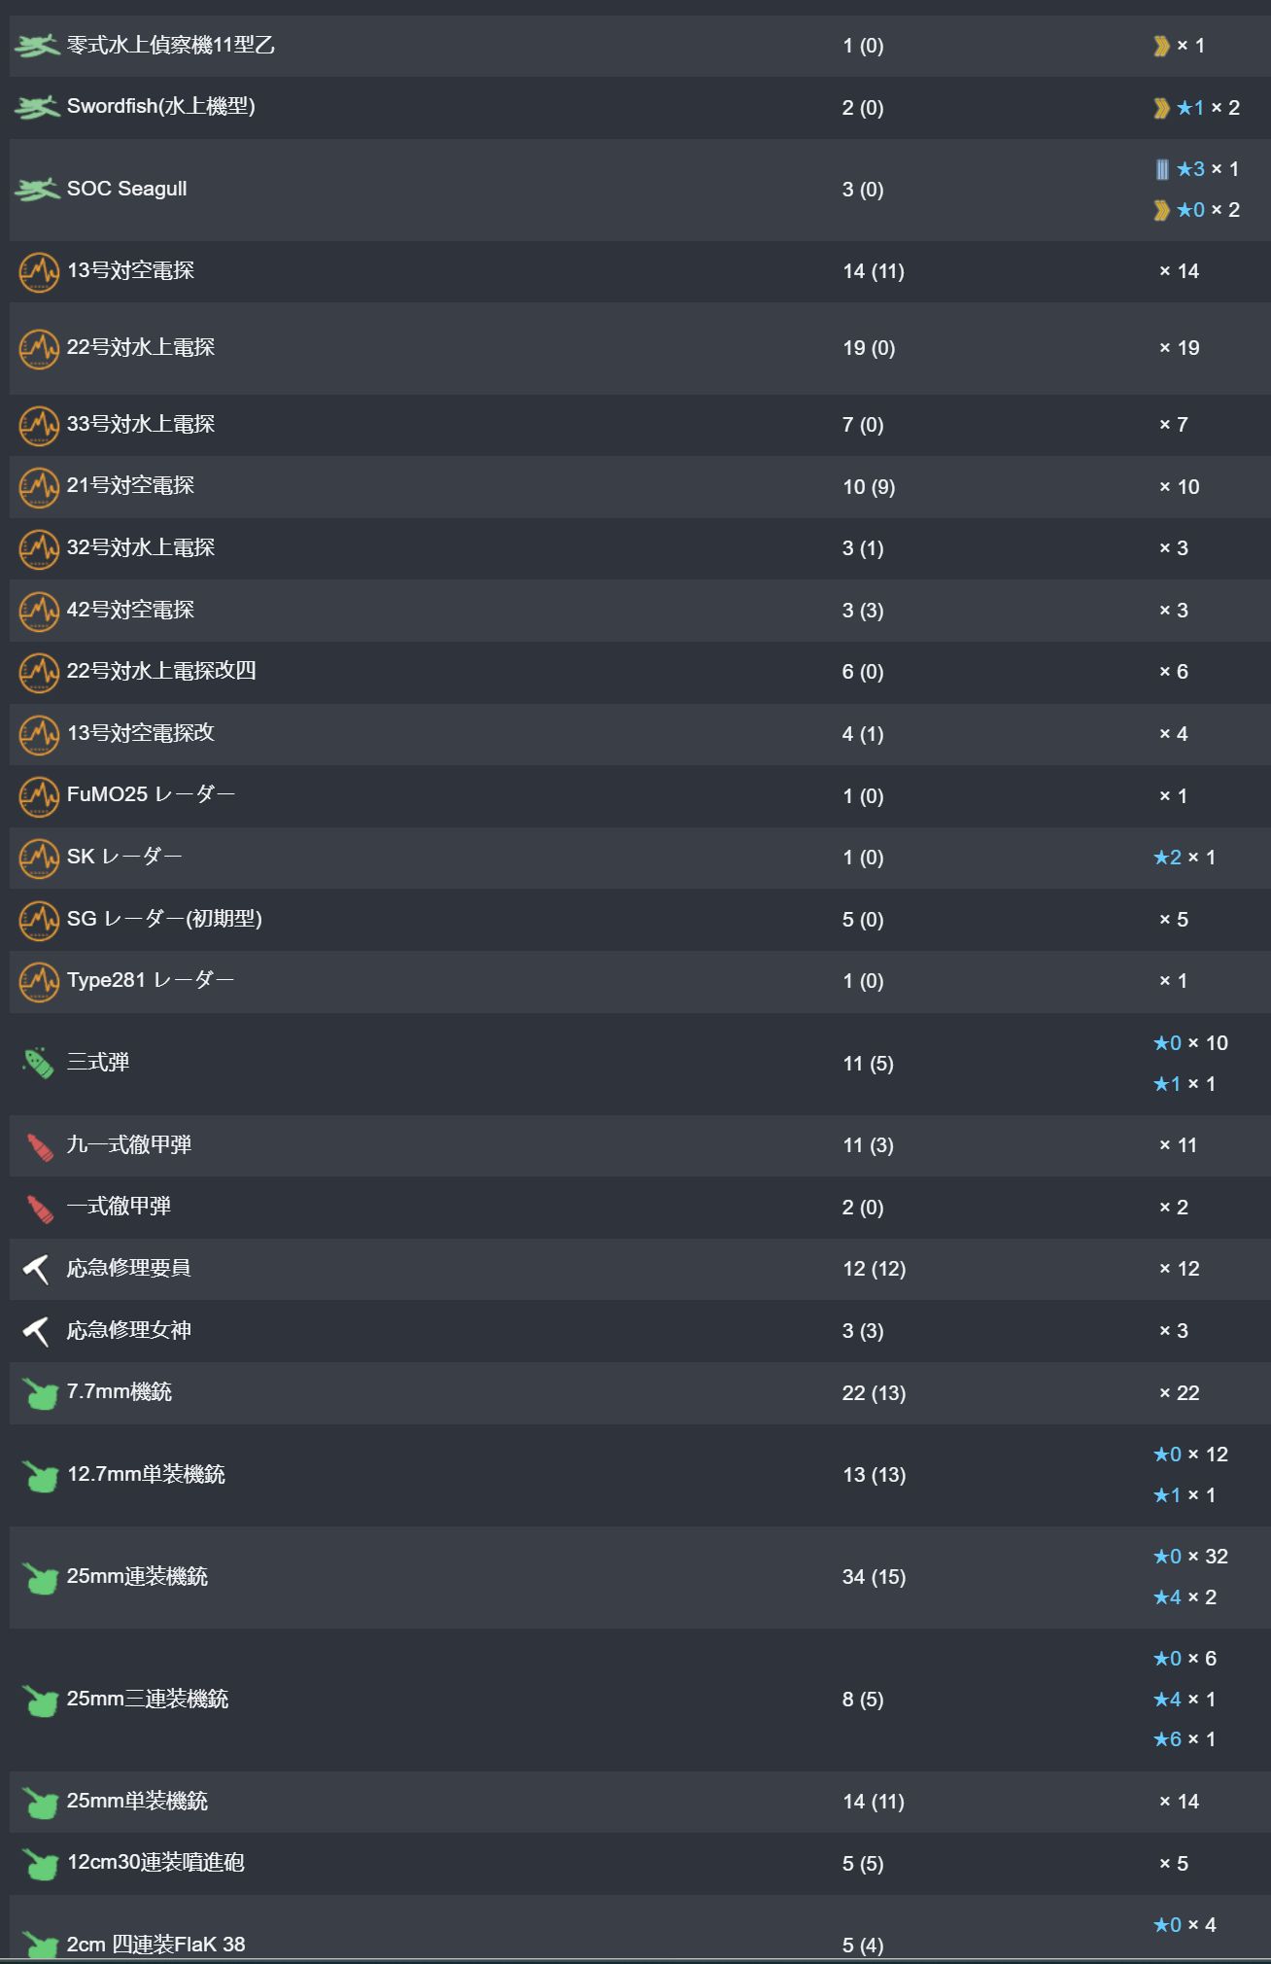The height and width of the screenshot is (1964, 1271).
Task: Click the × 22 quantity for 7.7mm機銃
Action: (x=1179, y=1393)
